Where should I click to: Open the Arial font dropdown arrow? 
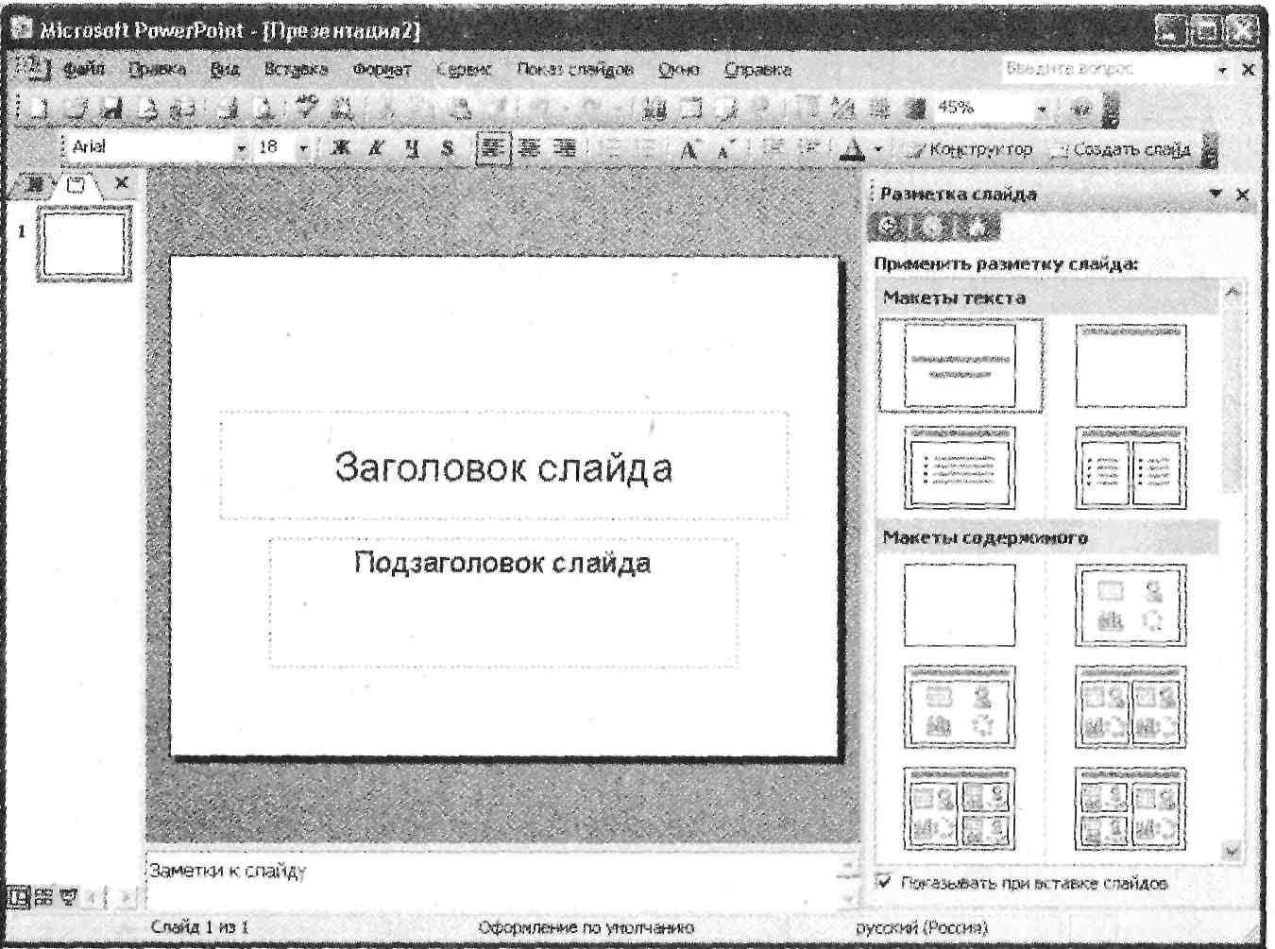click(242, 148)
